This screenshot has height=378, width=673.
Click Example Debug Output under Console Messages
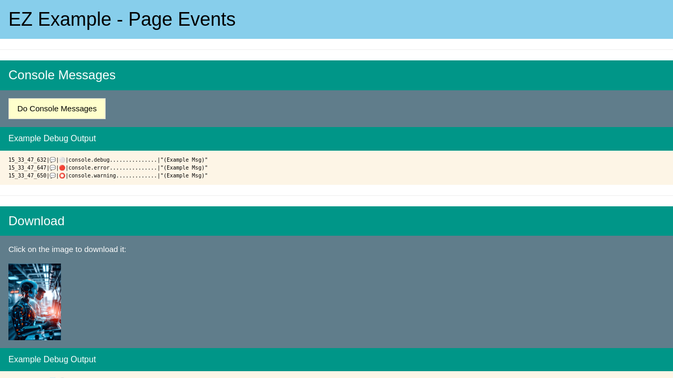click(52, 139)
